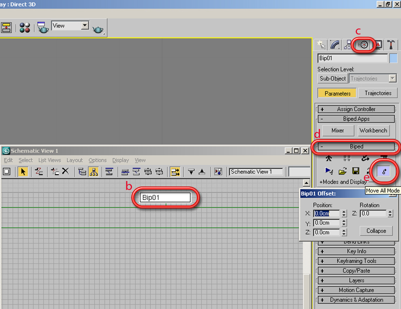This screenshot has width=401, height=309.
Task: Open the List Views menu
Action: click(50, 160)
